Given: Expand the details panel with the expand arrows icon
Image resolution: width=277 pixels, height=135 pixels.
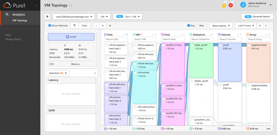Looking at the screenshot, I should 95,73.
